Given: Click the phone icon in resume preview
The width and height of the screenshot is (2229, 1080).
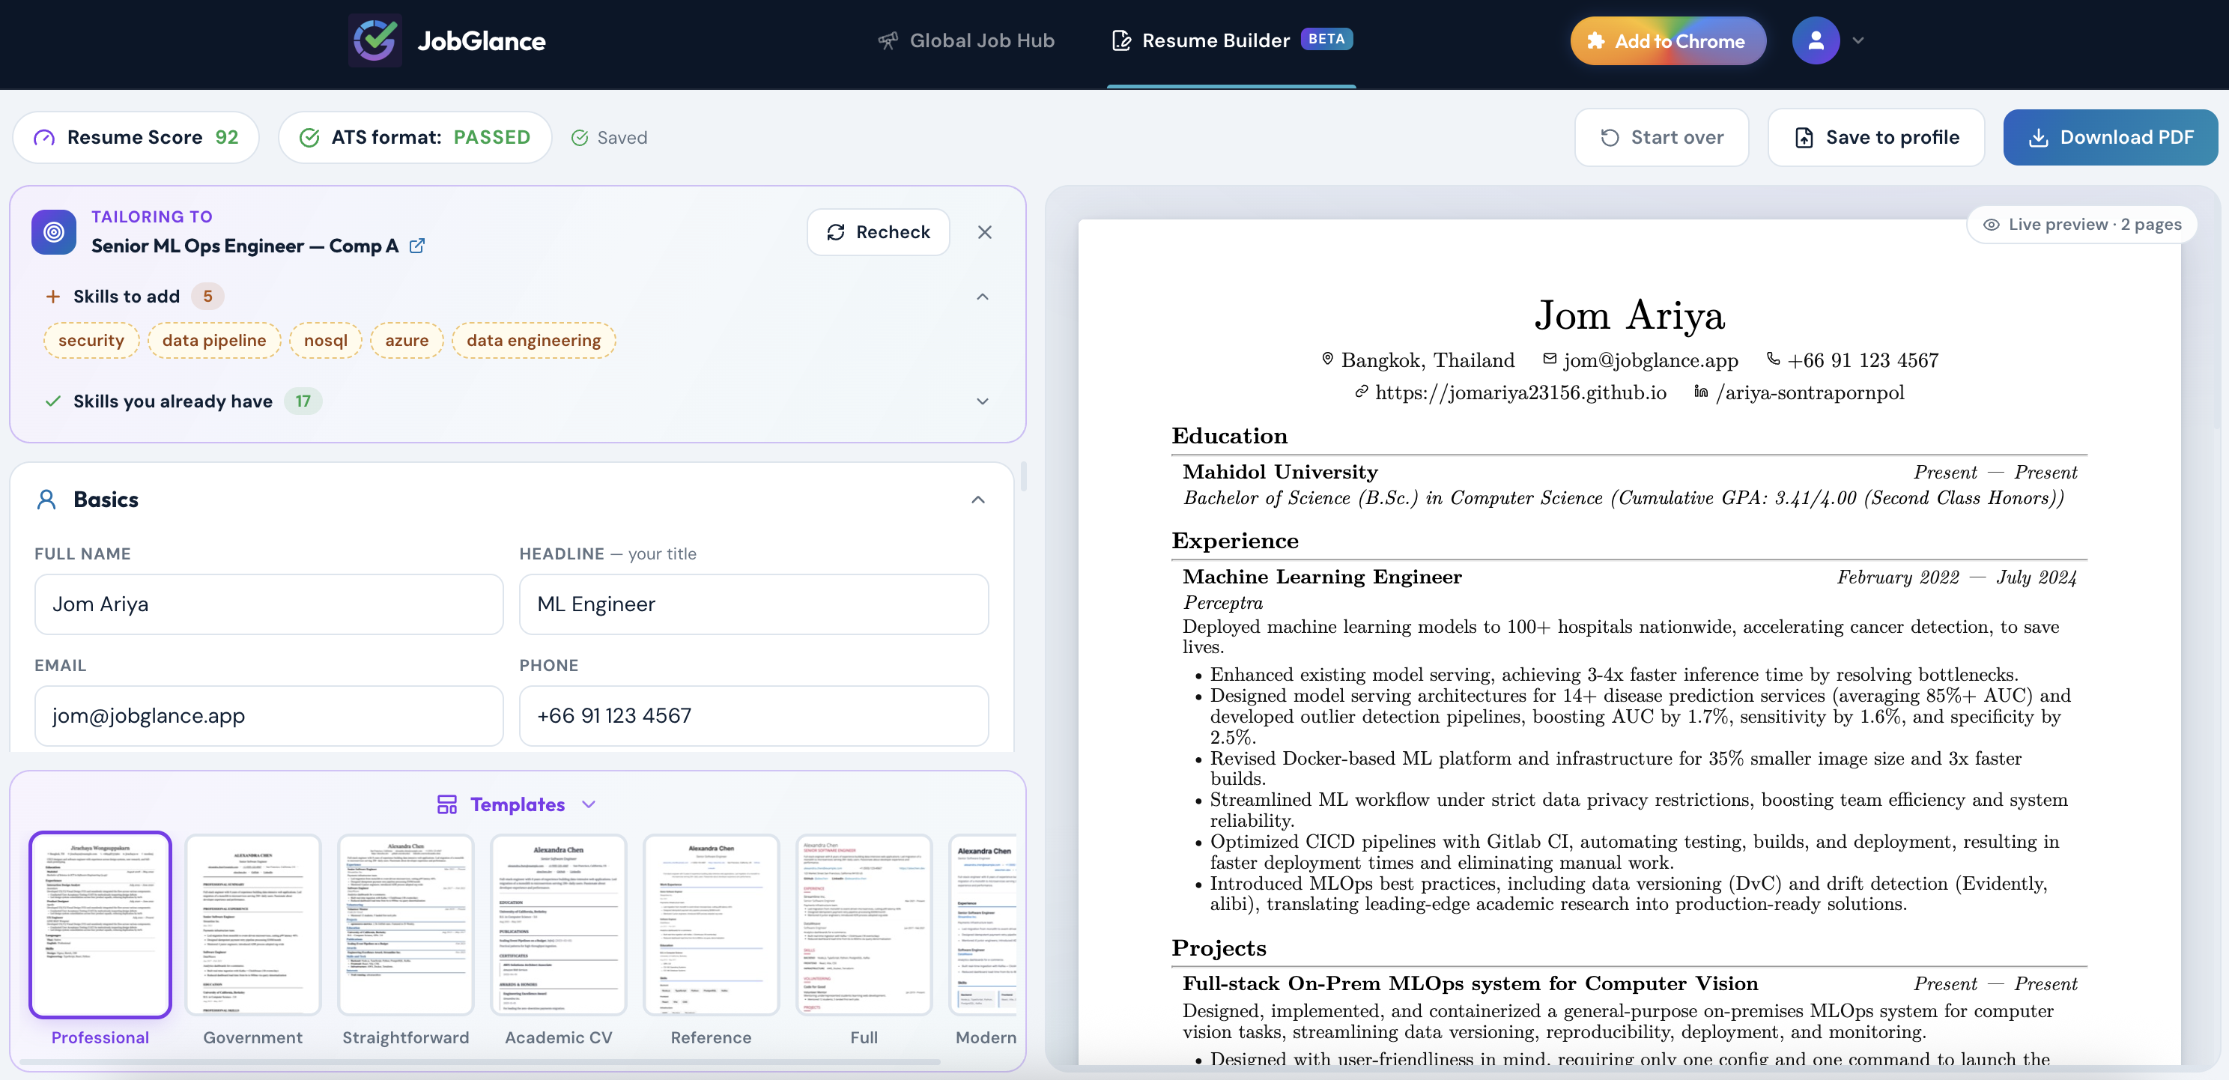Looking at the screenshot, I should (1773, 358).
